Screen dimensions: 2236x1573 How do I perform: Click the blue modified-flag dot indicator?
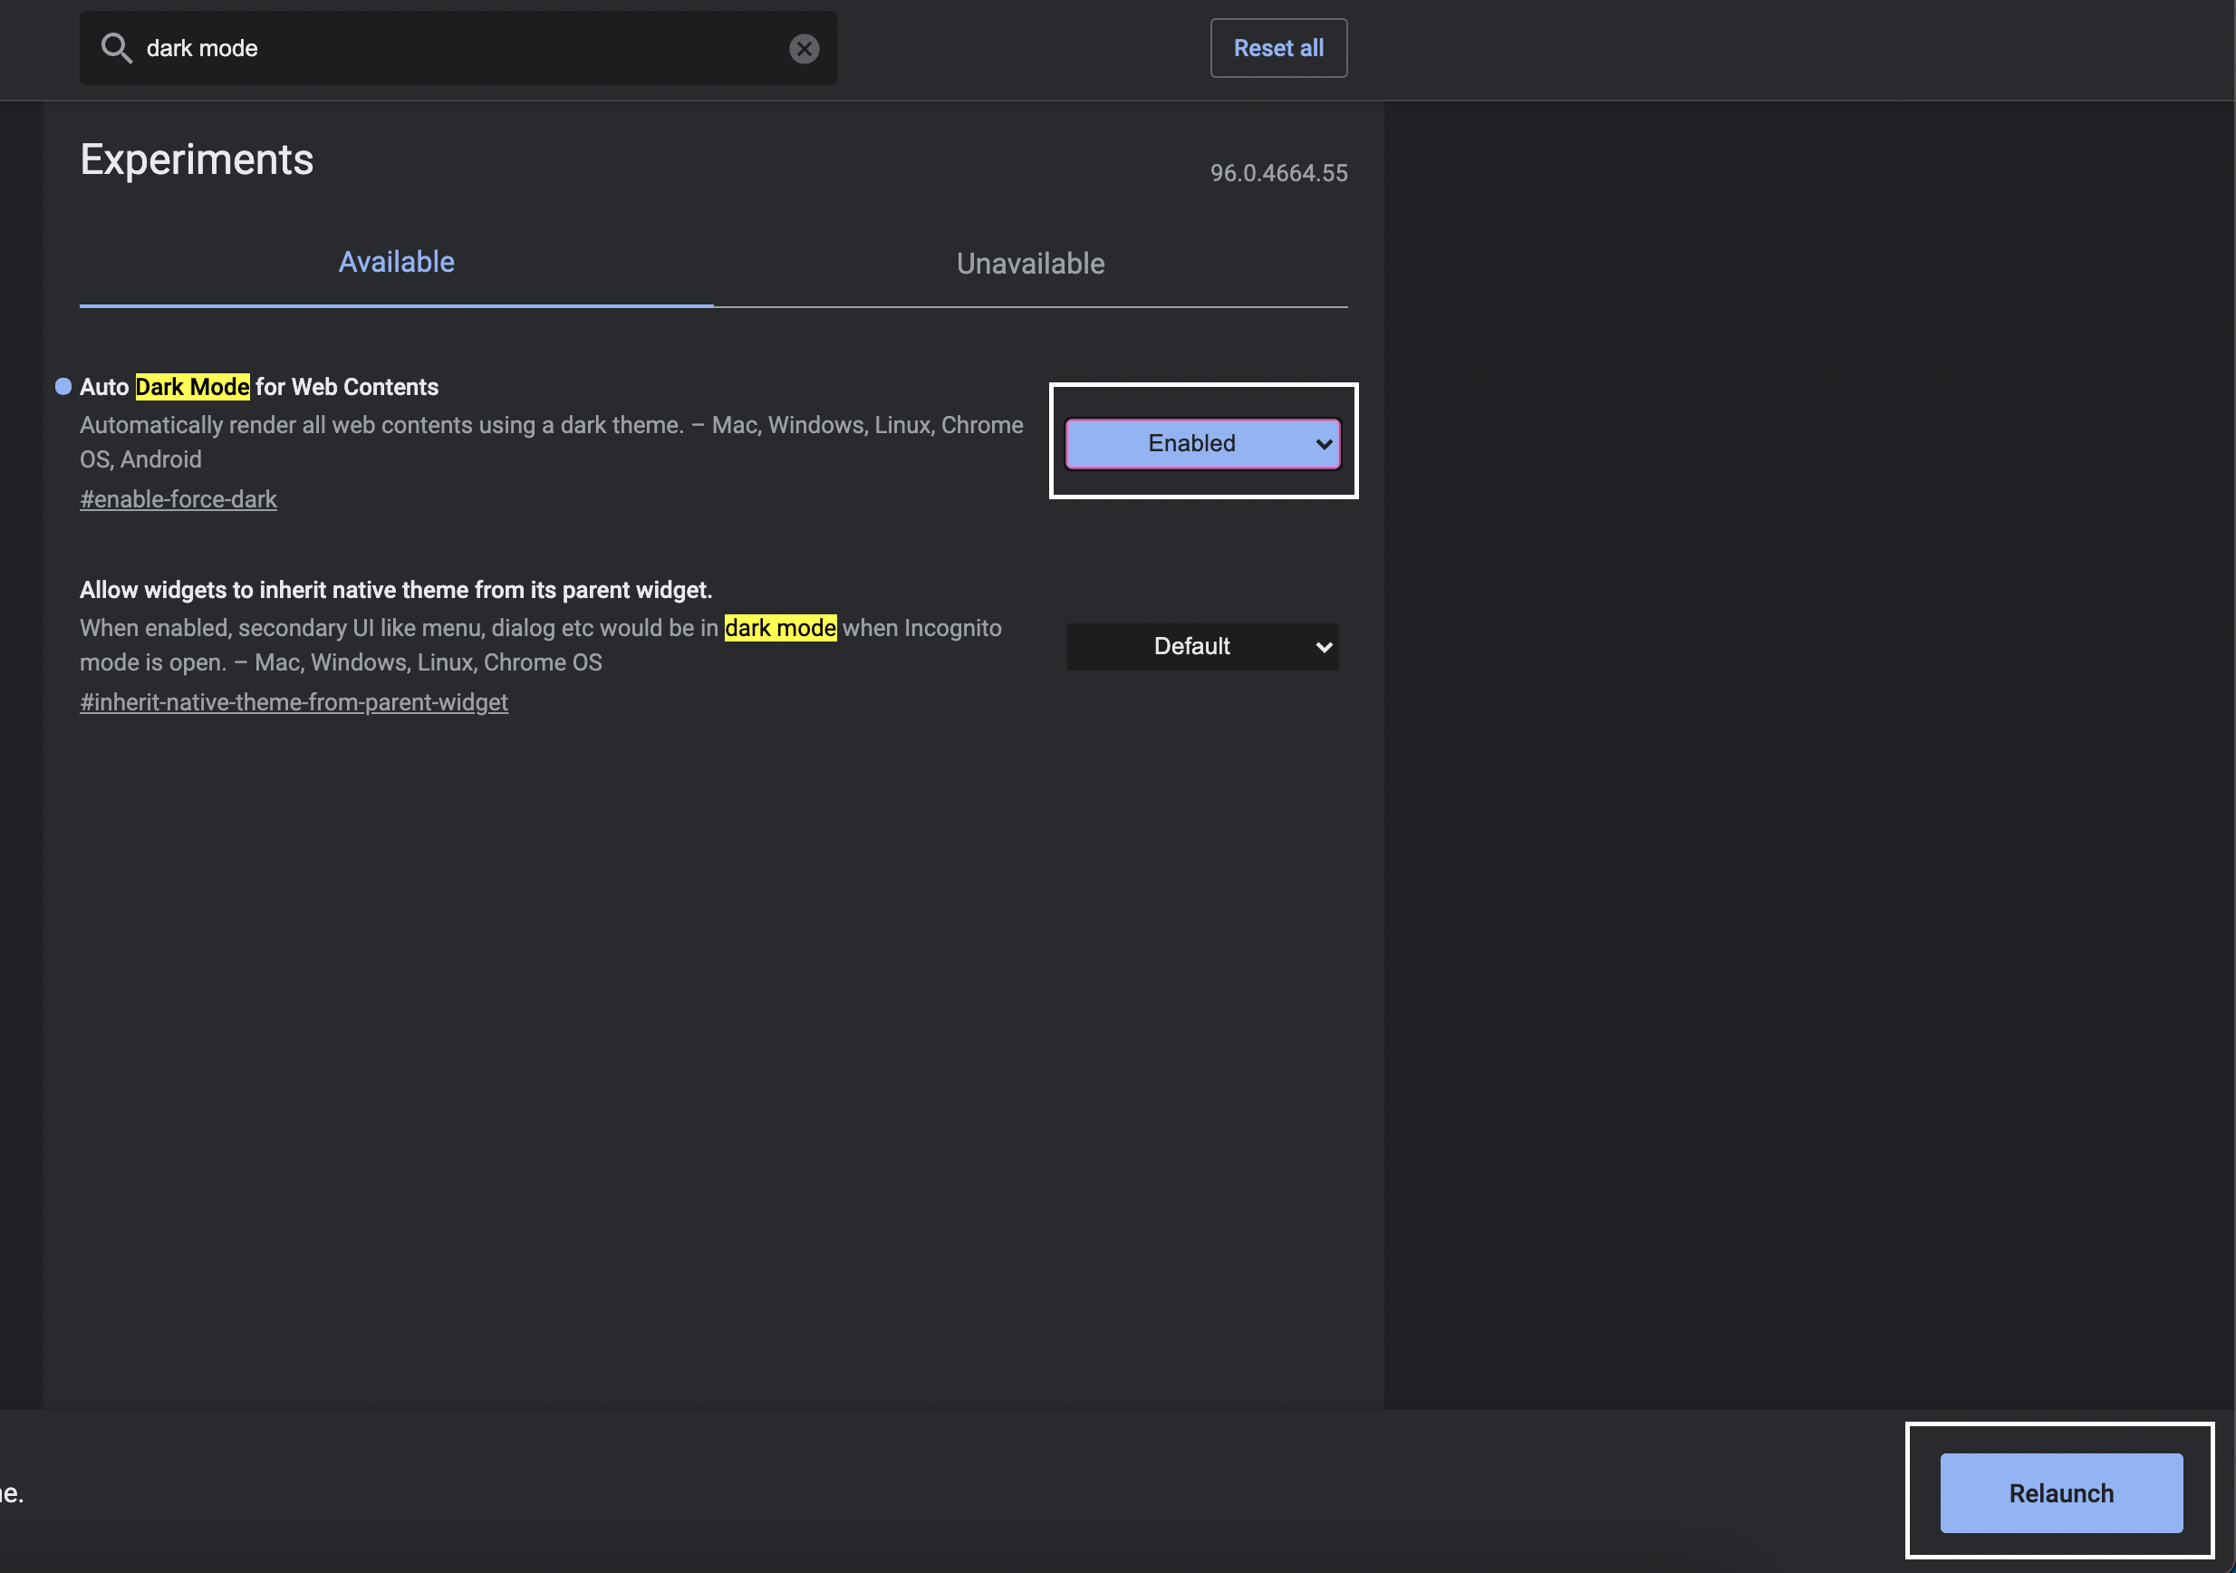(63, 387)
